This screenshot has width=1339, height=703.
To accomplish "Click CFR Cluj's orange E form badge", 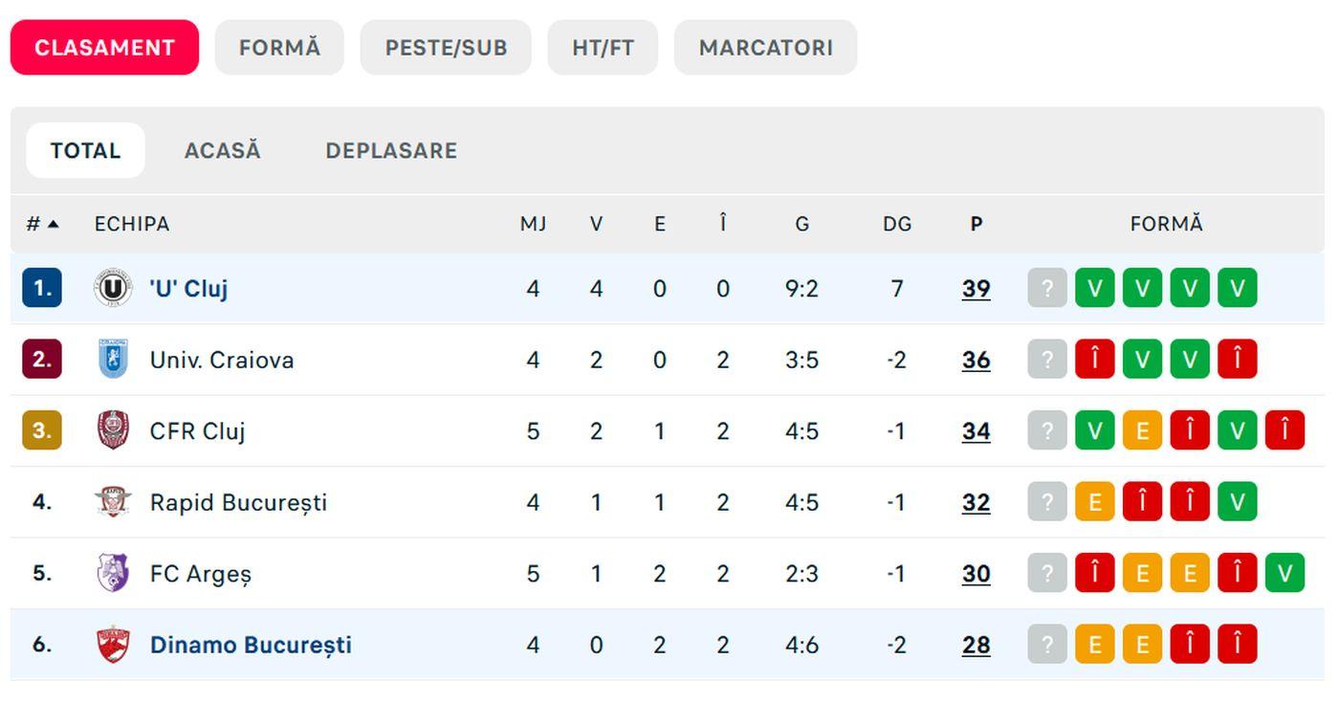I will point(1142,430).
